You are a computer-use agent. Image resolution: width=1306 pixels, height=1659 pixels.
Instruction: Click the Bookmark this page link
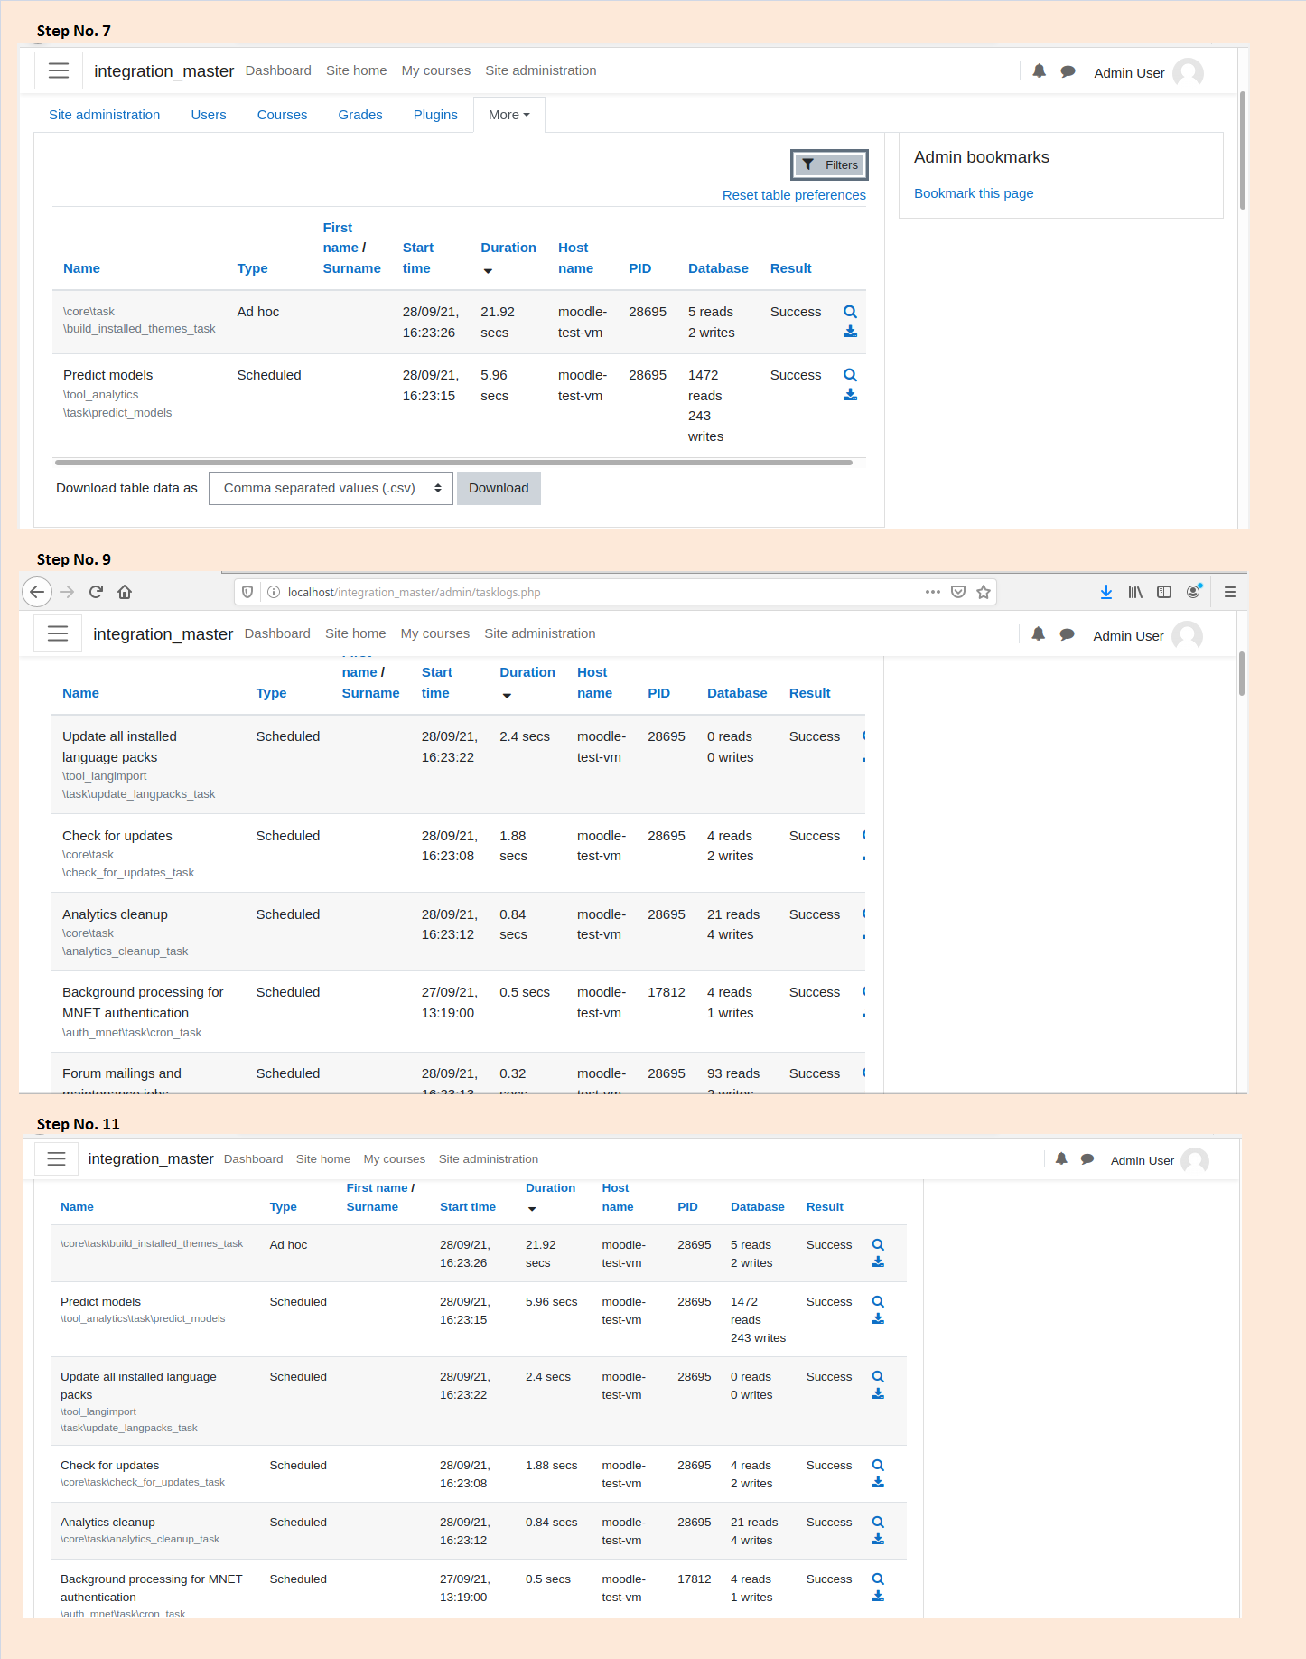point(974,193)
